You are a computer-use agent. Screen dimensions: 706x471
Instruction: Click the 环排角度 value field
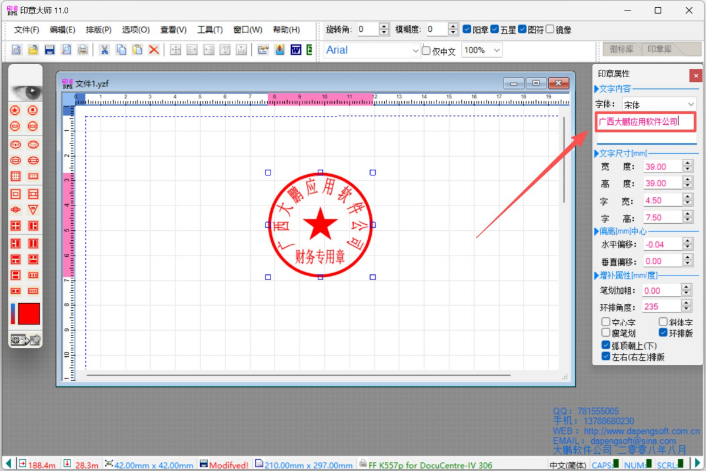coord(661,307)
